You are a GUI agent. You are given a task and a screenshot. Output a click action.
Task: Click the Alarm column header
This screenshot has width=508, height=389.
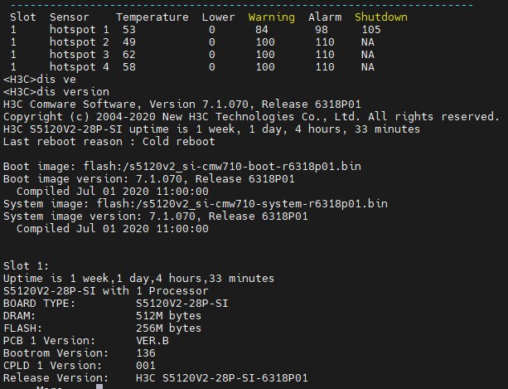324,17
